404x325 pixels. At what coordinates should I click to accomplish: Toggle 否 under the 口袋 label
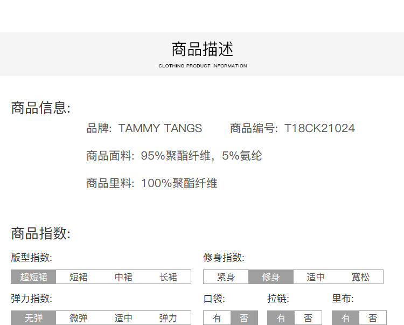pyautogui.click(x=244, y=318)
